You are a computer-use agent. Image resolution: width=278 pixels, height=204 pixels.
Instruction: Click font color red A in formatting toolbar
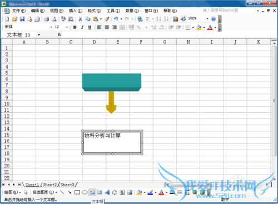[x=210, y=27]
